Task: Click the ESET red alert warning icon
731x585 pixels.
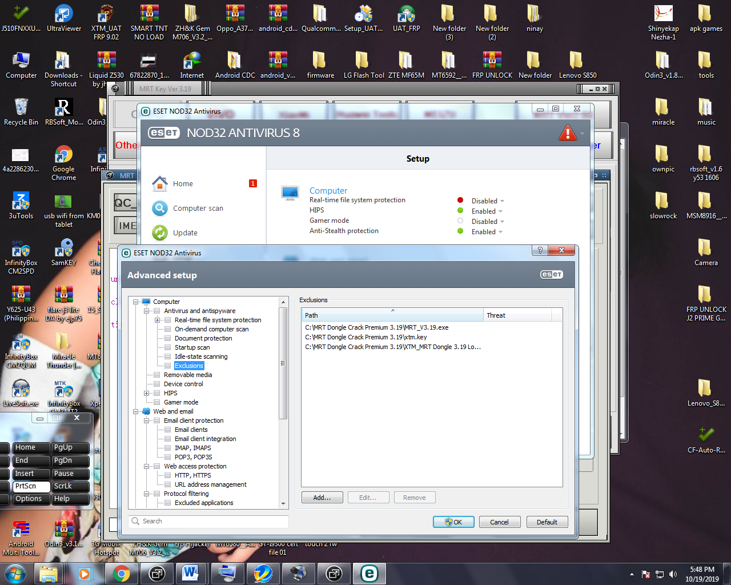Action: coord(568,133)
